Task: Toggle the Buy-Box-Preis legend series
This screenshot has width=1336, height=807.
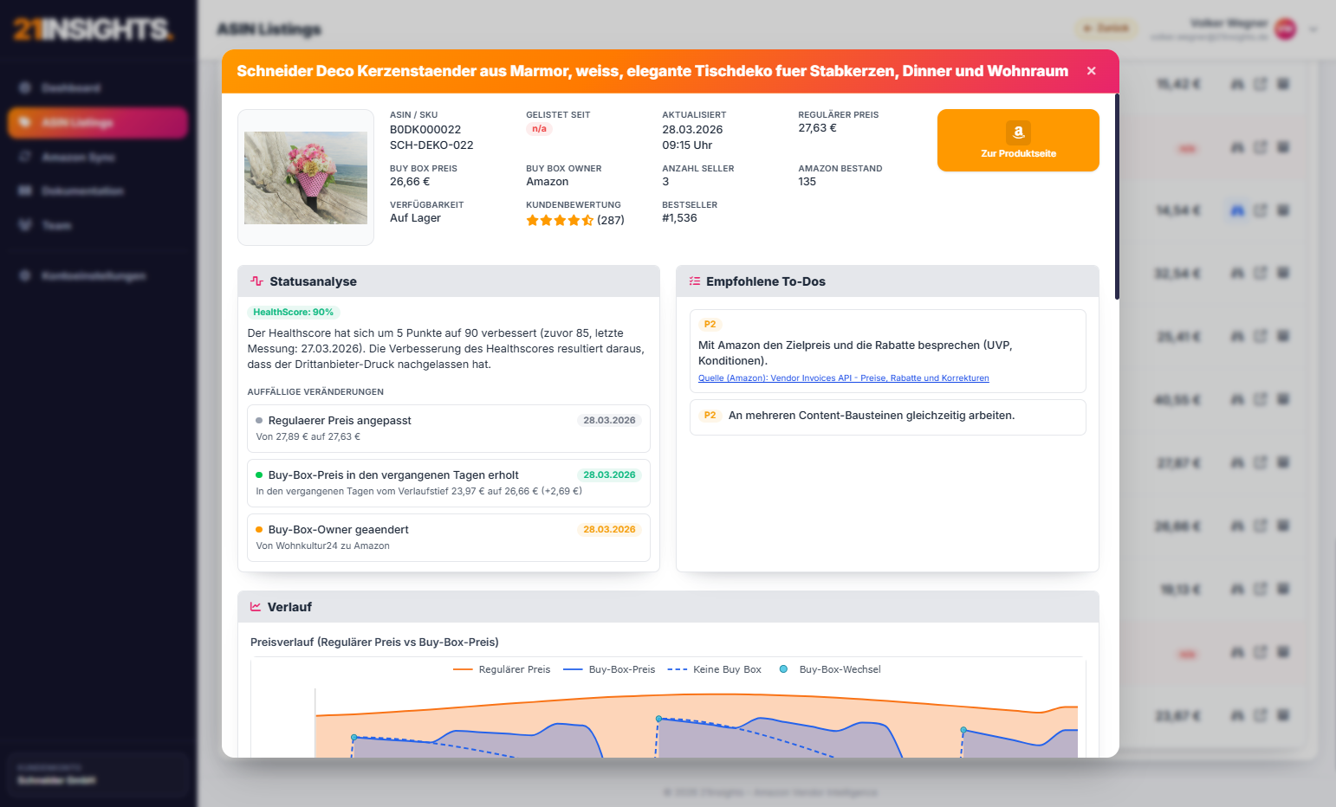Action: click(609, 669)
